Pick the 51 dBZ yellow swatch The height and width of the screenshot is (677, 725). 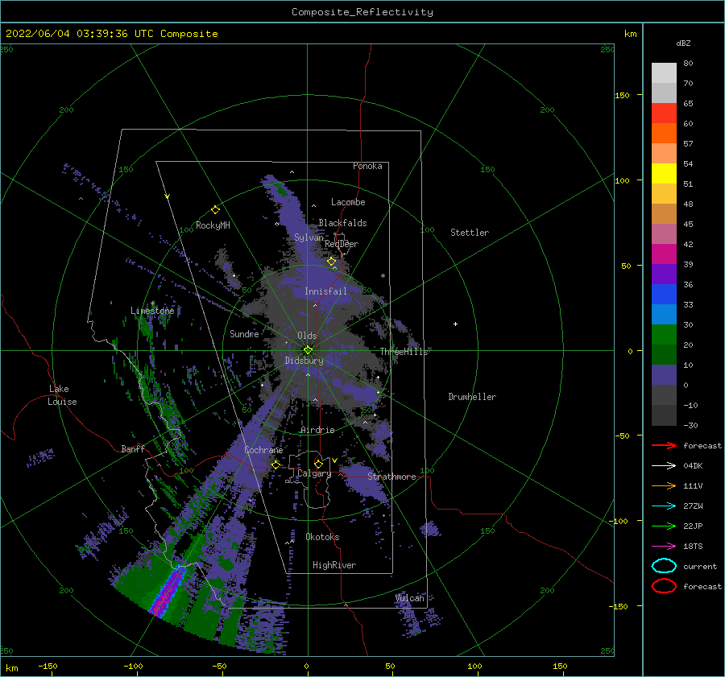(x=664, y=173)
